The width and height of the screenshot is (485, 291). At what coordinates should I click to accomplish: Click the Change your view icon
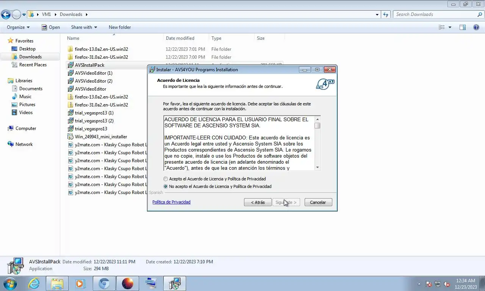[441, 27]
